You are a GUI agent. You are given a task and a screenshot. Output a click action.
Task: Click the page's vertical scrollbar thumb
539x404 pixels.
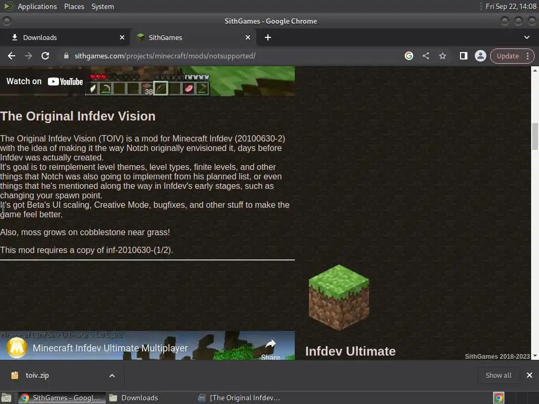point(535,136)
